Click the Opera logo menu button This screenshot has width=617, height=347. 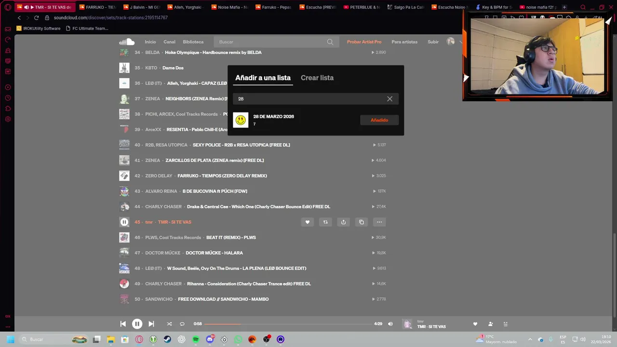tap(8, 7)
